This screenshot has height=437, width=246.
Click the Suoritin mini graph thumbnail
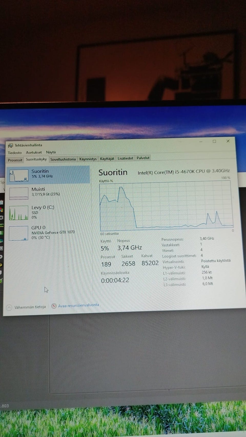tap(19, 175)
